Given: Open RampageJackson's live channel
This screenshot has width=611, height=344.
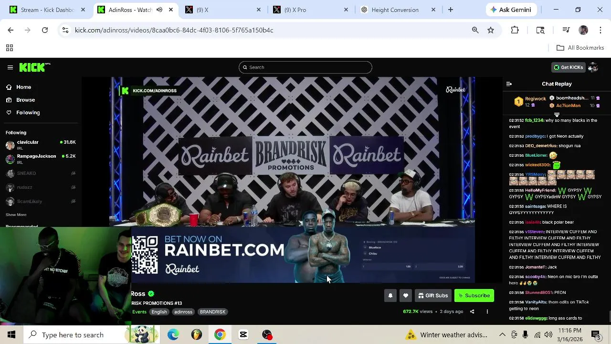Looking at the screenshot, I should click(41, 159).
